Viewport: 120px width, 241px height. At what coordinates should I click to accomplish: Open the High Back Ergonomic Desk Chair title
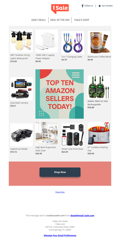click(46, 149)
